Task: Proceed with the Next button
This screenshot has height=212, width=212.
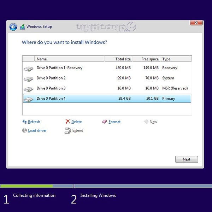Action: tap(187, 159)
